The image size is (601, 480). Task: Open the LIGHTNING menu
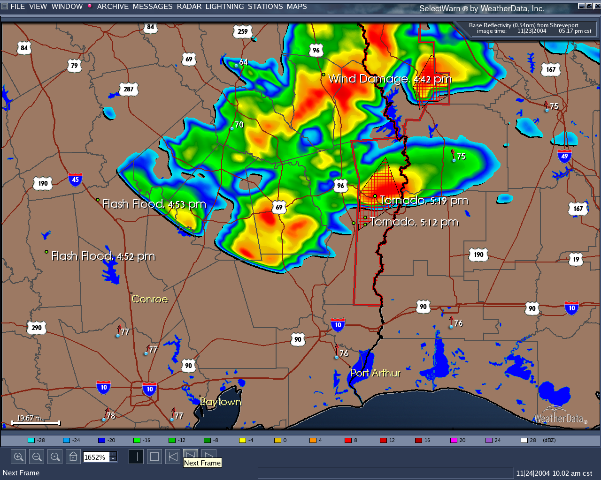coord(224,7)
